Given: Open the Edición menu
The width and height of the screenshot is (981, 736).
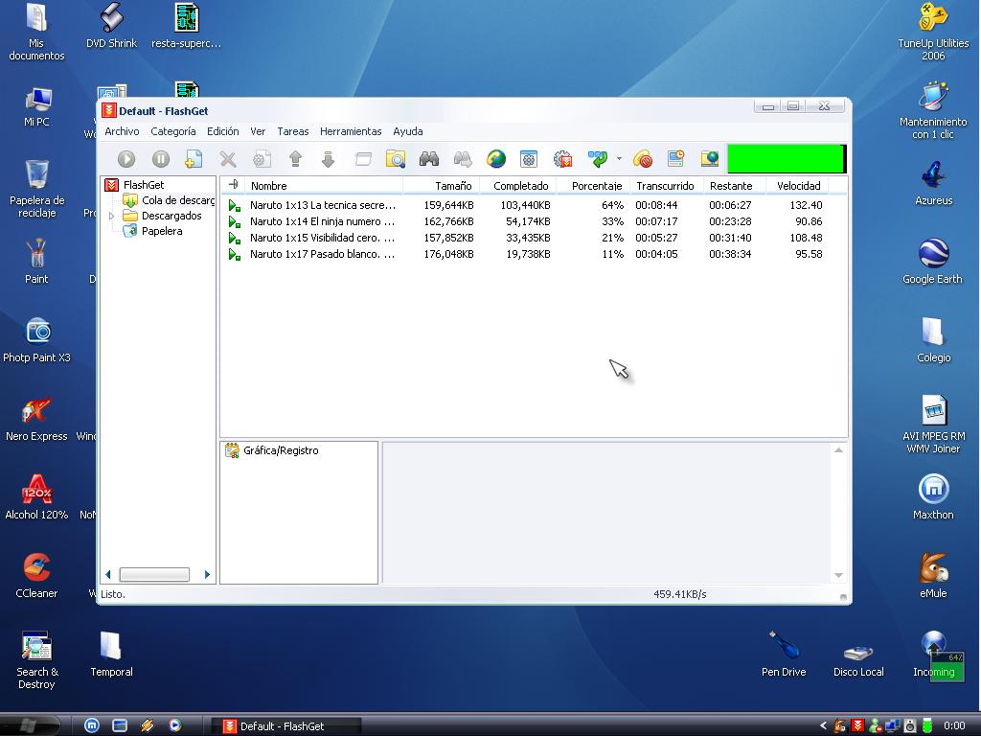Looking at the screenshot, I should point(222,131).
